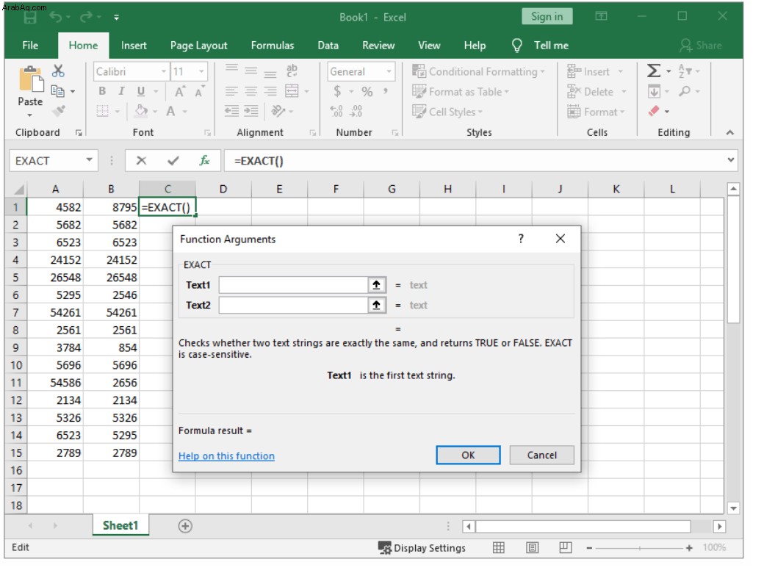Add a new sheet with plus button

tap(185, 526)
